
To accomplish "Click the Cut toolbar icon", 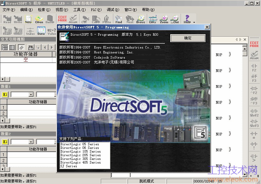I will (x=85, y=19).
